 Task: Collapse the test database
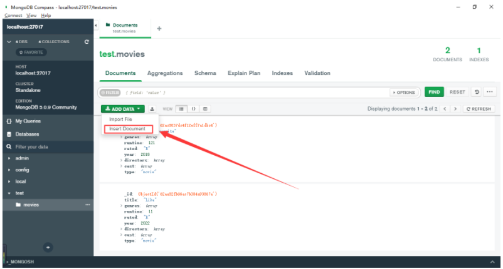coord(9,193)
